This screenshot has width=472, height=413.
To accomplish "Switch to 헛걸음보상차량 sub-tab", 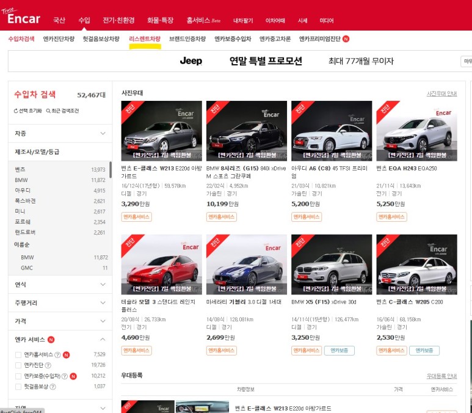I will 101,39.
